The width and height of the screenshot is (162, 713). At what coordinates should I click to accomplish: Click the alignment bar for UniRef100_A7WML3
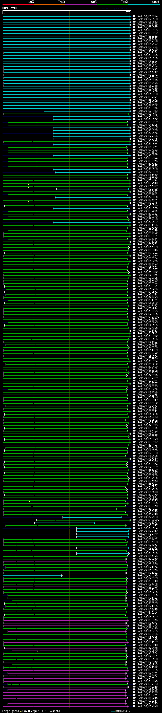click(x=92, y=517)
